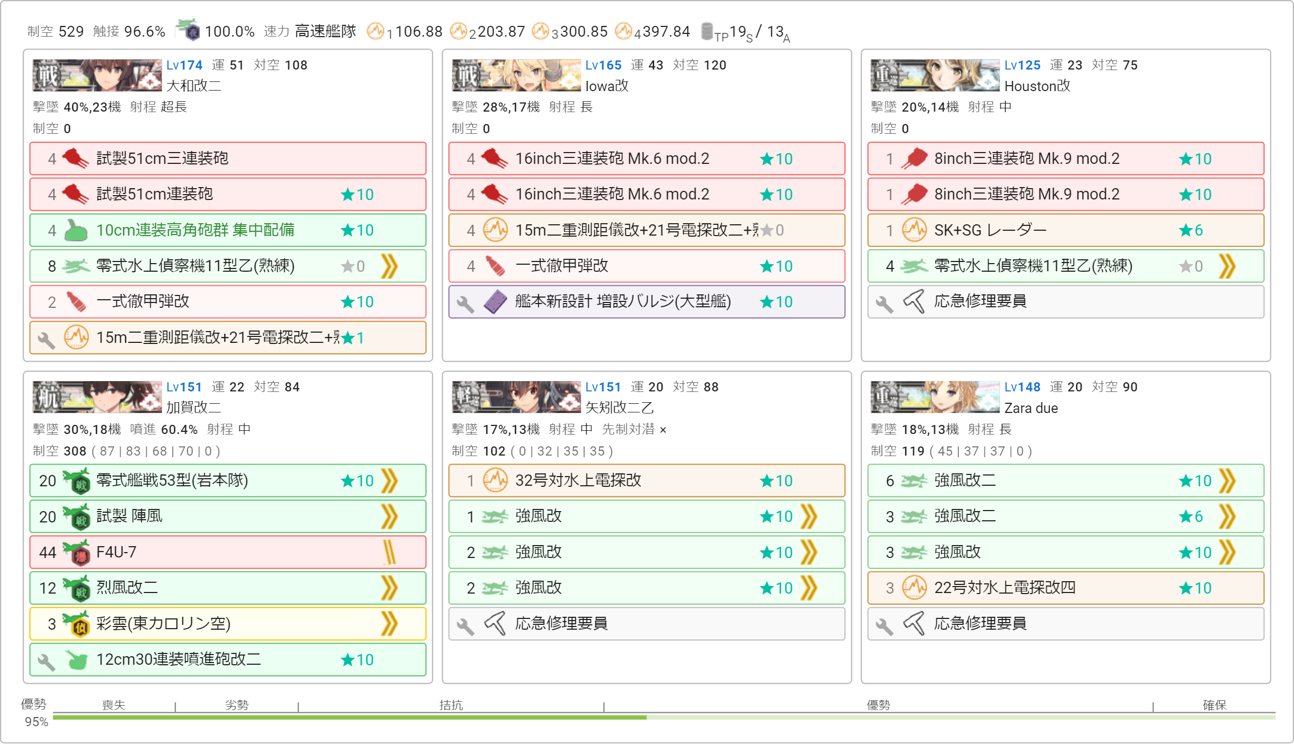The image size is (1294, 744).
Task: Click the ★10 level on 32号対水上電探改
Action: (x=776, y=481)
